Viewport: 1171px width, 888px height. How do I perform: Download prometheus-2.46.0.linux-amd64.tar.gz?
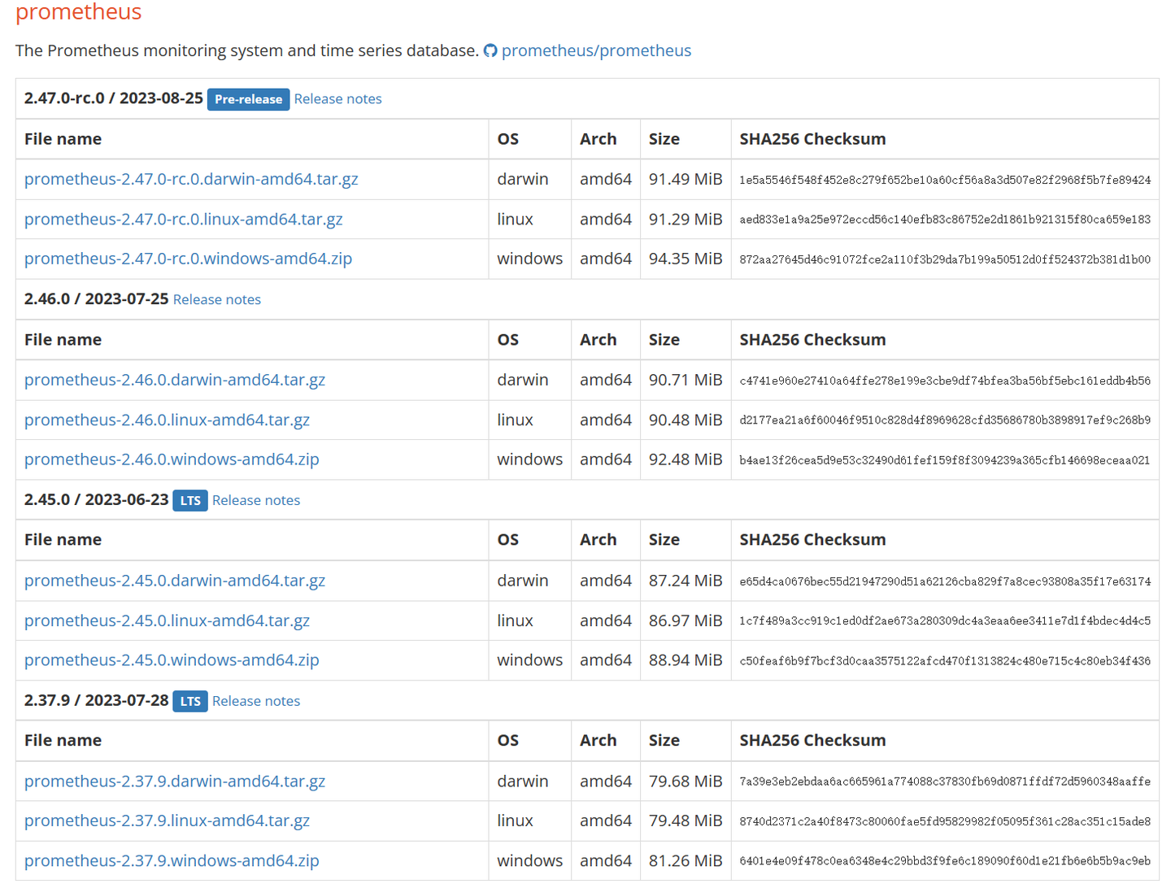(167, 420)
